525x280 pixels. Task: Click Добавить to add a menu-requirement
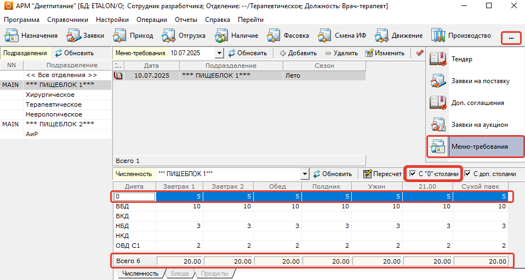point(298,53)
